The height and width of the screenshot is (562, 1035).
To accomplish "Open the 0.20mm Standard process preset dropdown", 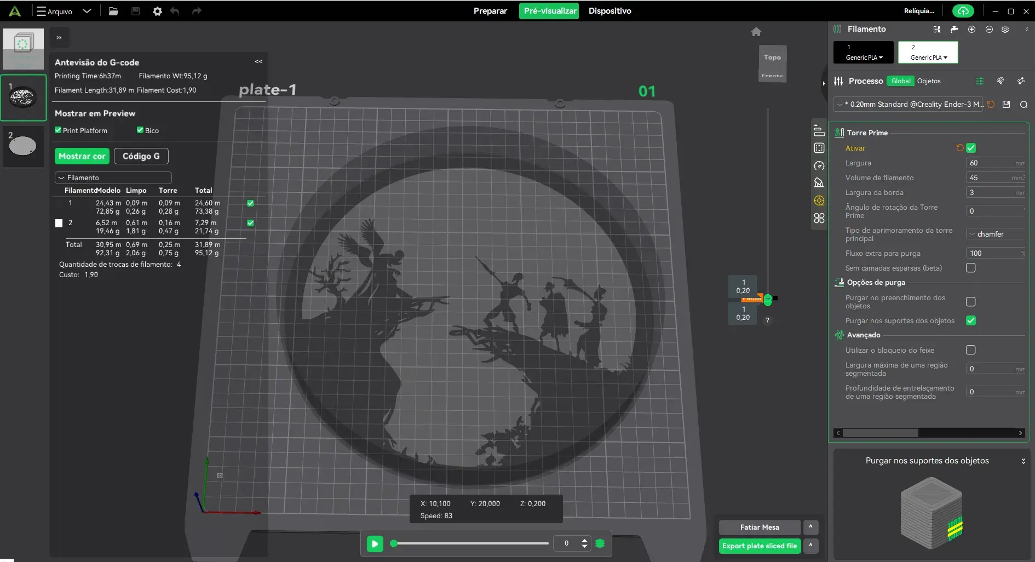I will [x=909, y=104].
